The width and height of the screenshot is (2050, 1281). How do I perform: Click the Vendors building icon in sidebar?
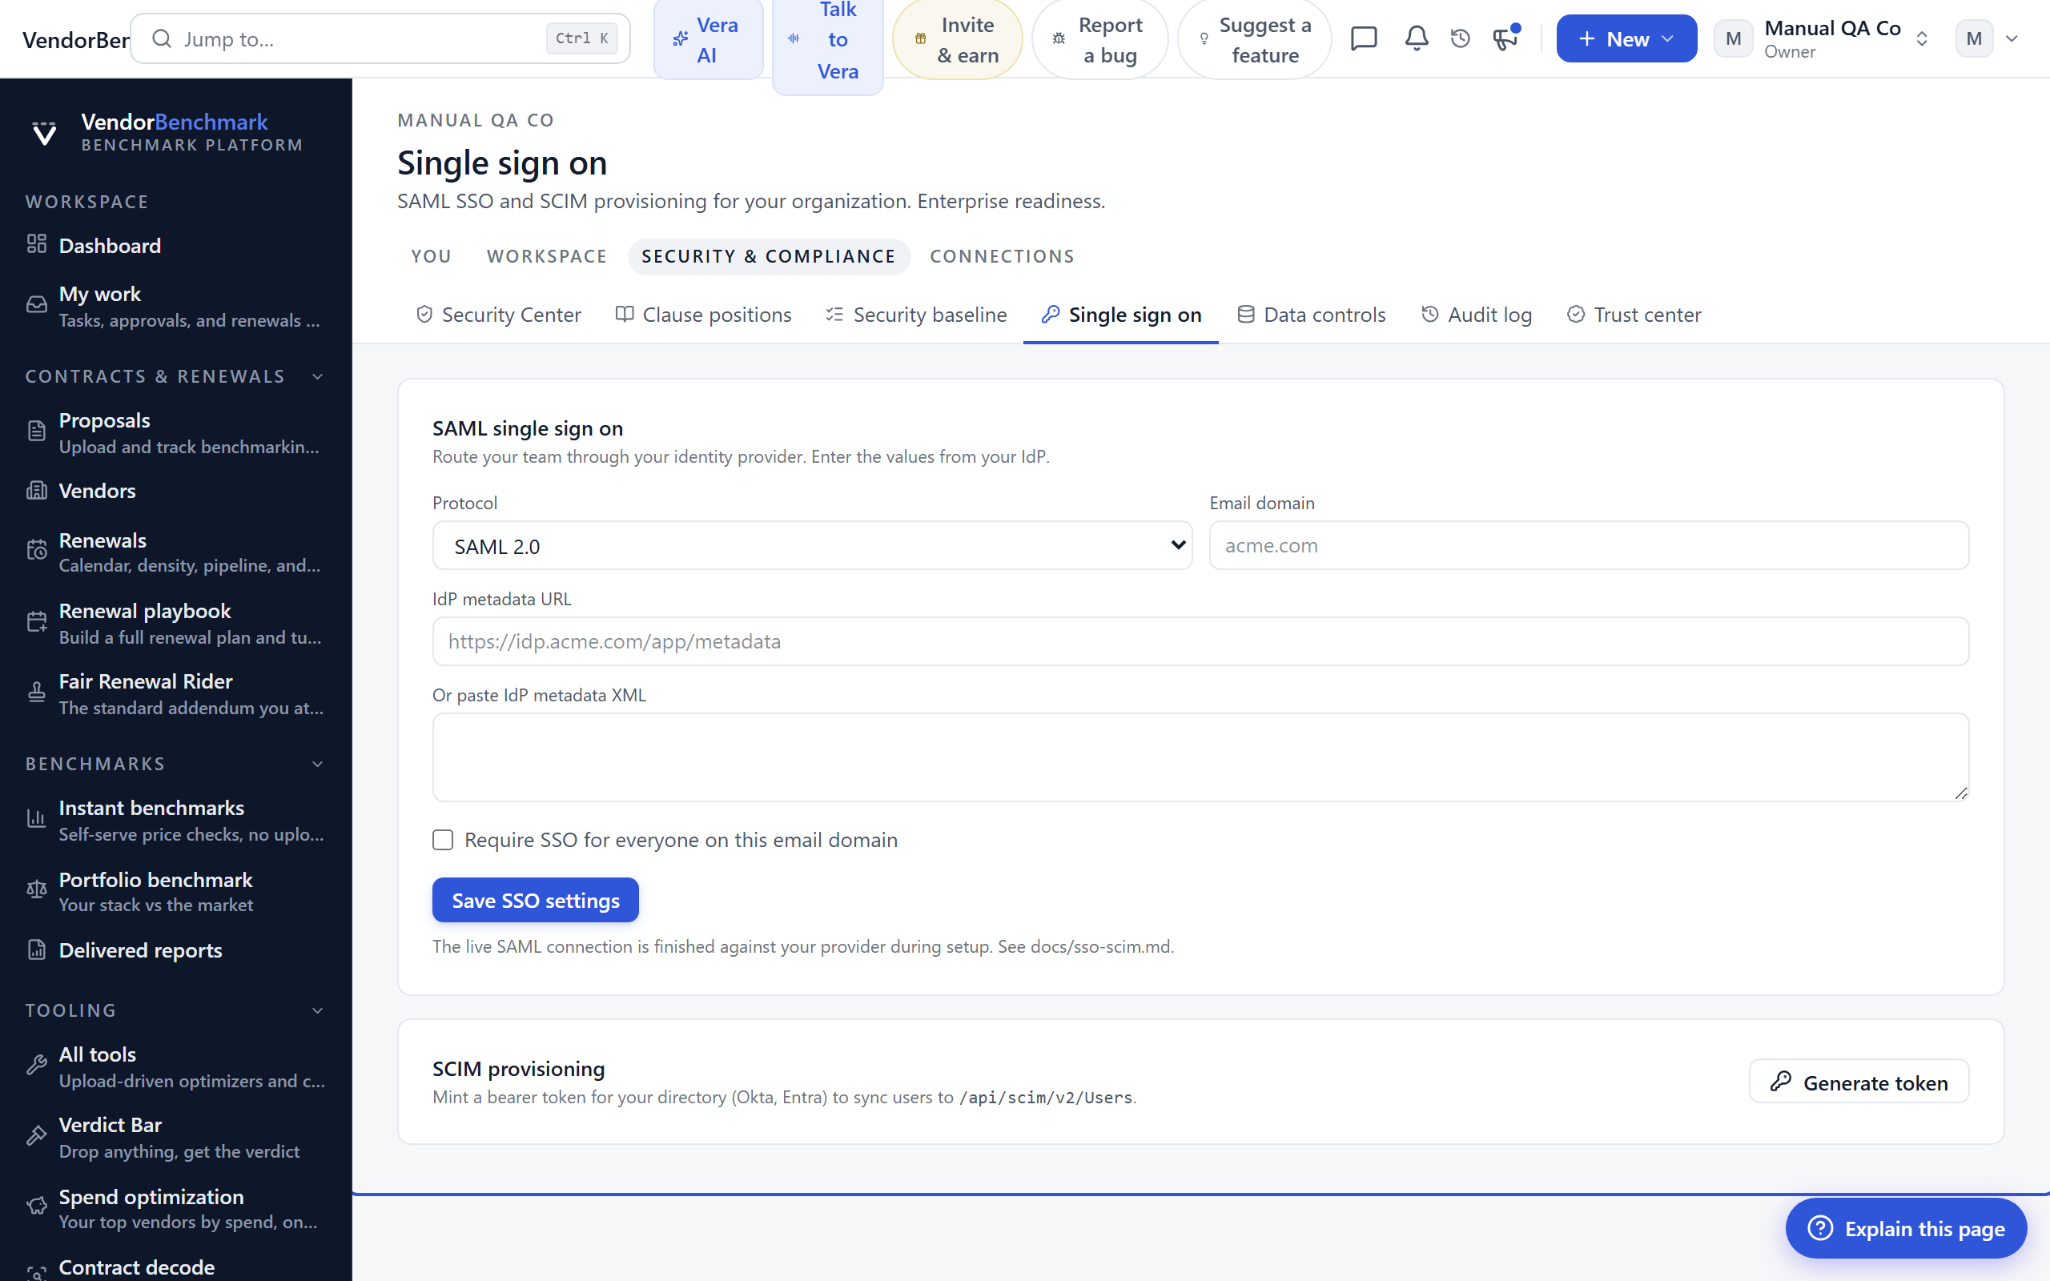click(36, 490)
